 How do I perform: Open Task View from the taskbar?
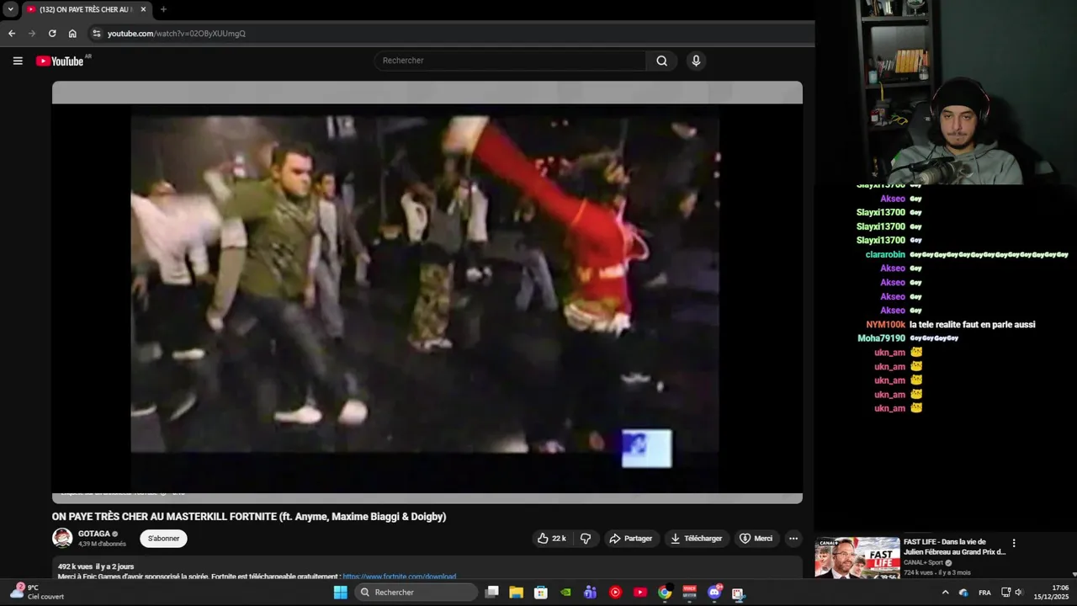click(492, 593)
